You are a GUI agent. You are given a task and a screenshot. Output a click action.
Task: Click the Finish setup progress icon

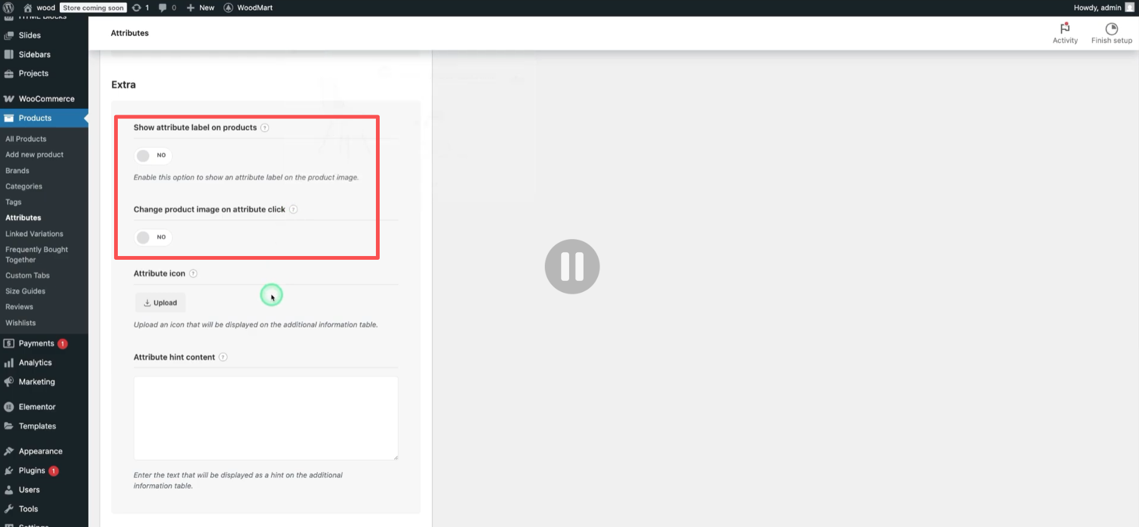click(x=1112, y=29)
